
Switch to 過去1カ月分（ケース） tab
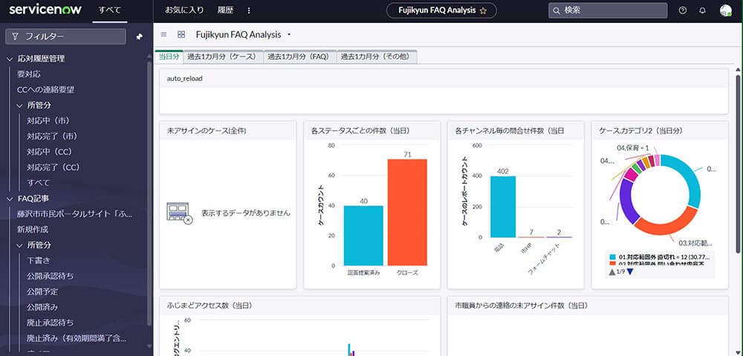(x=223, y=56)
